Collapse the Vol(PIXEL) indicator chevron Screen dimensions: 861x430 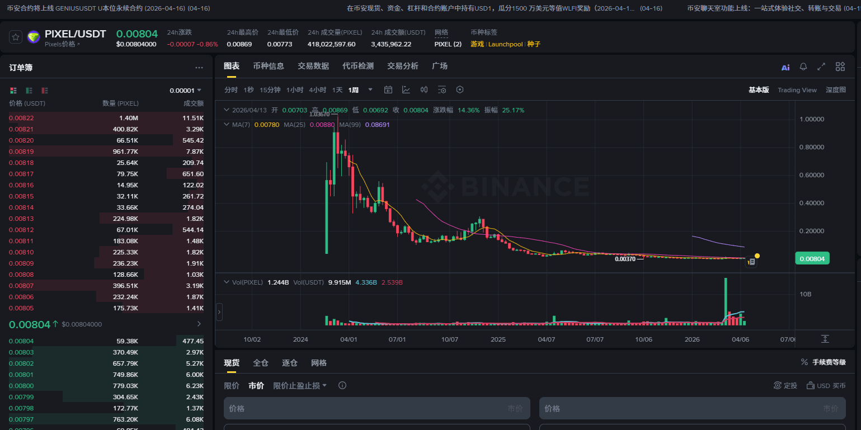(x=226, y=282)
